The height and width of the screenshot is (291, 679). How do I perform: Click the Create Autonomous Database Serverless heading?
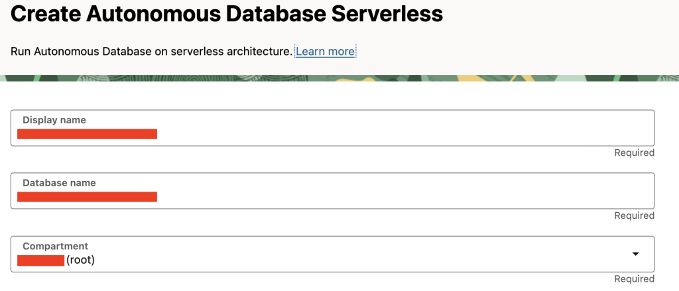click(x=227, y=13)
